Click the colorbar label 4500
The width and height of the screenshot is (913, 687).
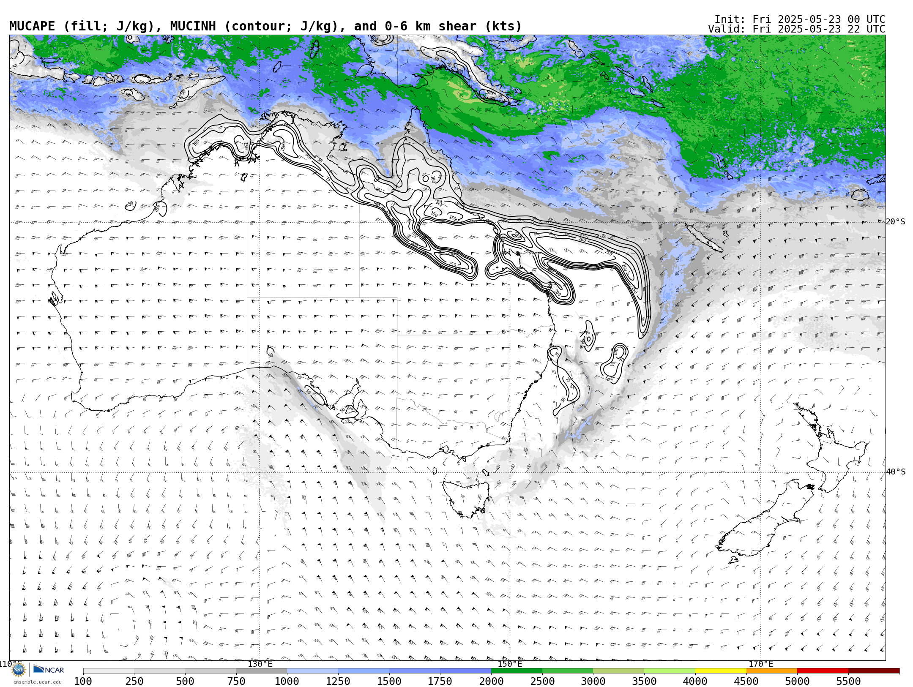click(x=746, y=681)
